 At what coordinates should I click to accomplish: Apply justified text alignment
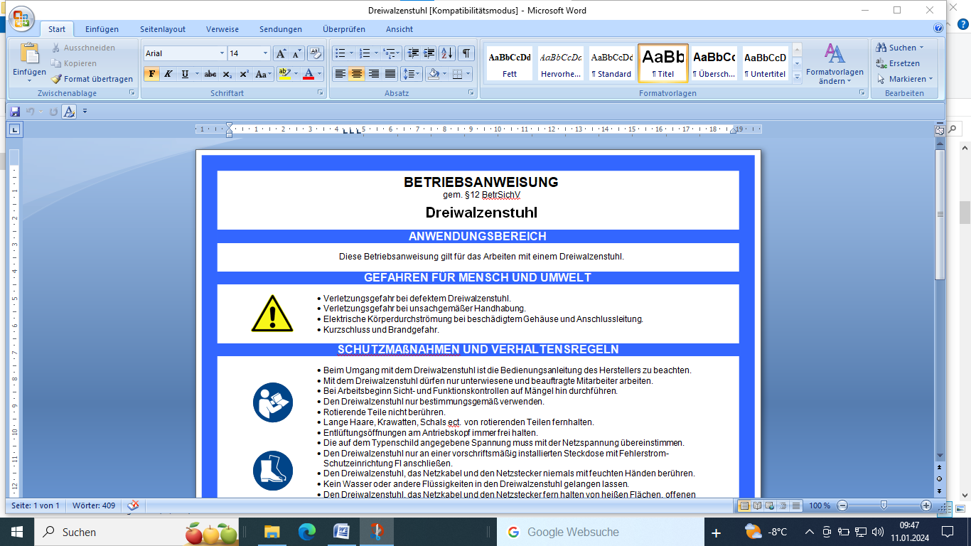[x=390, y=74]
